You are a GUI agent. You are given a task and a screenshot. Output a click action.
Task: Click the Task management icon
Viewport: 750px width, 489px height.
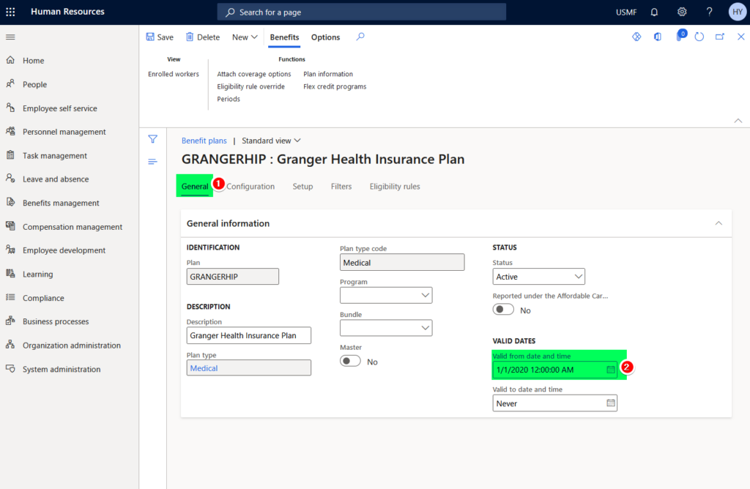click(10, 155)
